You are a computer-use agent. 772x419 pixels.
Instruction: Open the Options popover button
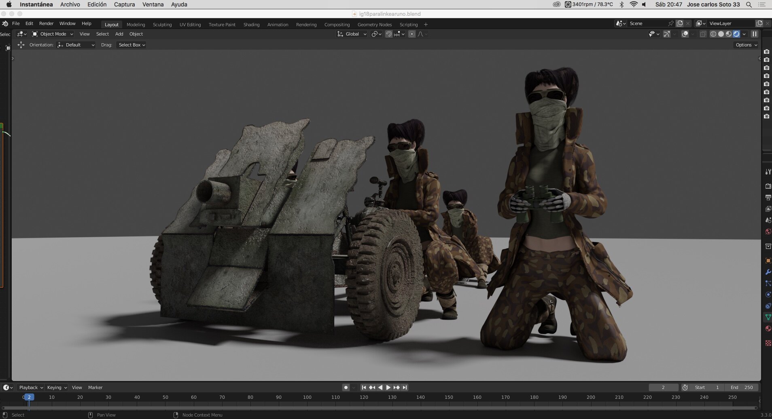pos(746,45)
